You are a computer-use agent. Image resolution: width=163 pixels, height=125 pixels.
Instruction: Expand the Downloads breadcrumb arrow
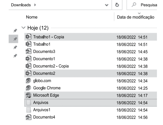coord(35,5)
